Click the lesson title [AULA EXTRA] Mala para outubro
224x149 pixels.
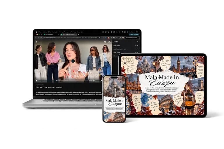tap(49, 87)
